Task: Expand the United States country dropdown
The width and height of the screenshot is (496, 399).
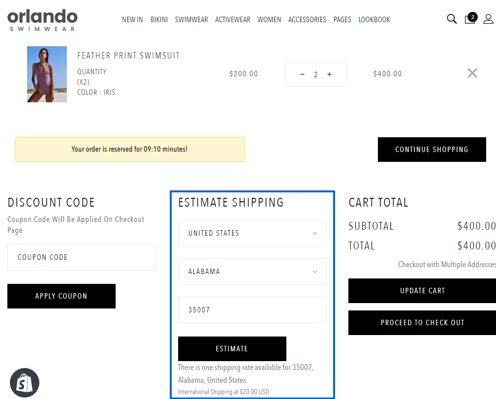Action: [252, 233]
